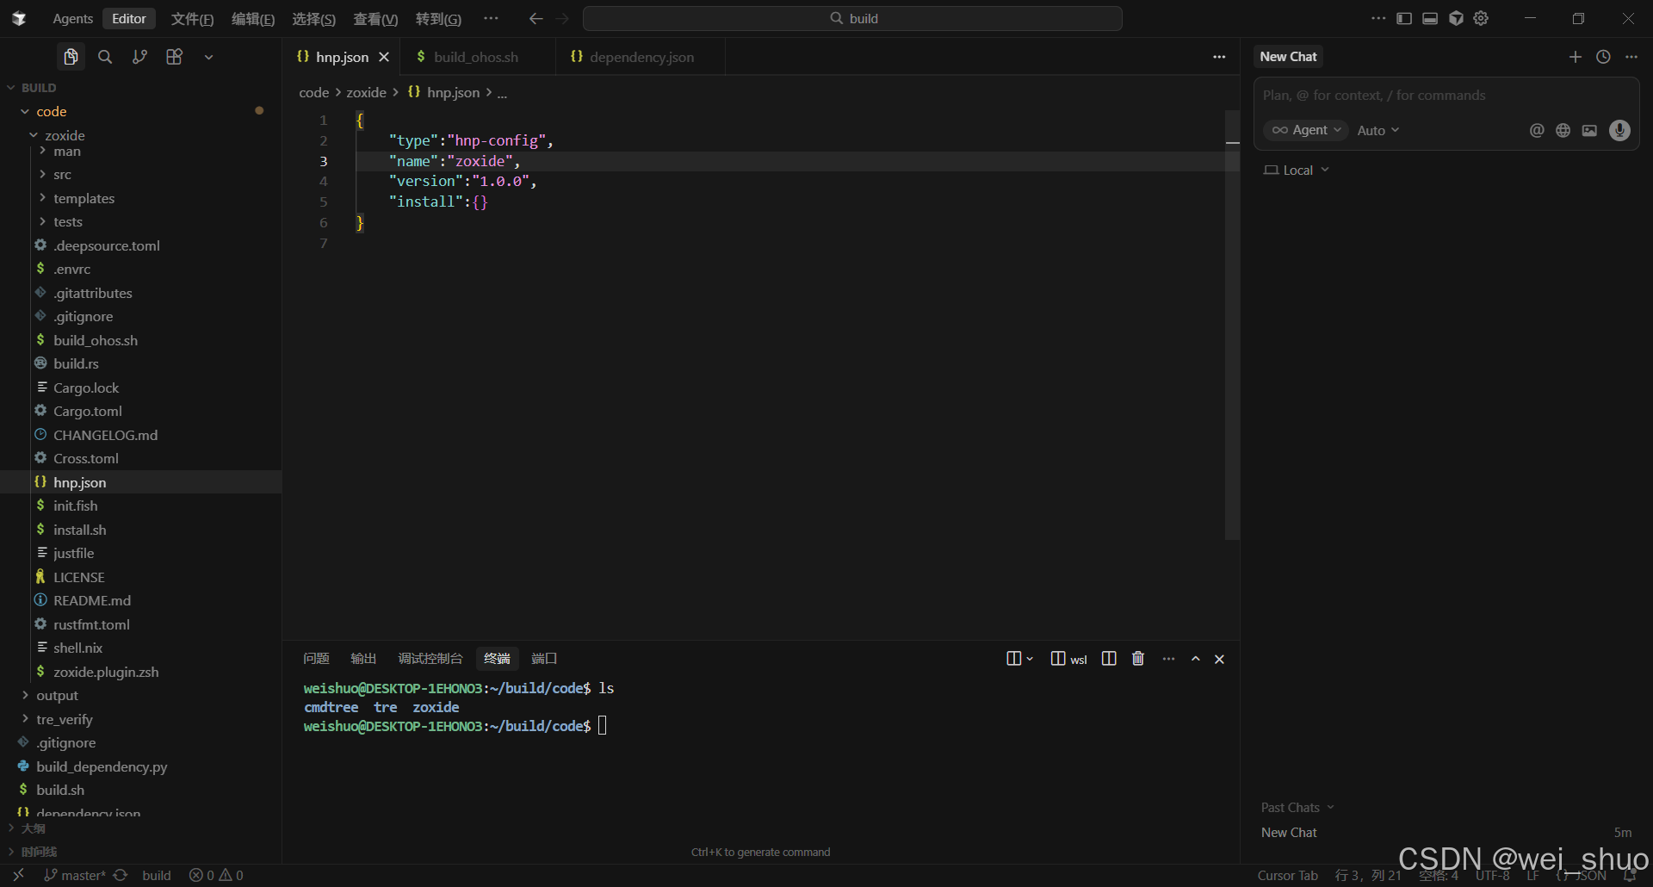Click zoxide in the breadcrumb path
The width and height of the screenshot is (1653, 887).
pos(366,92)
